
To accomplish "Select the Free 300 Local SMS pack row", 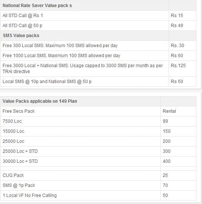I will click(98, 46).
